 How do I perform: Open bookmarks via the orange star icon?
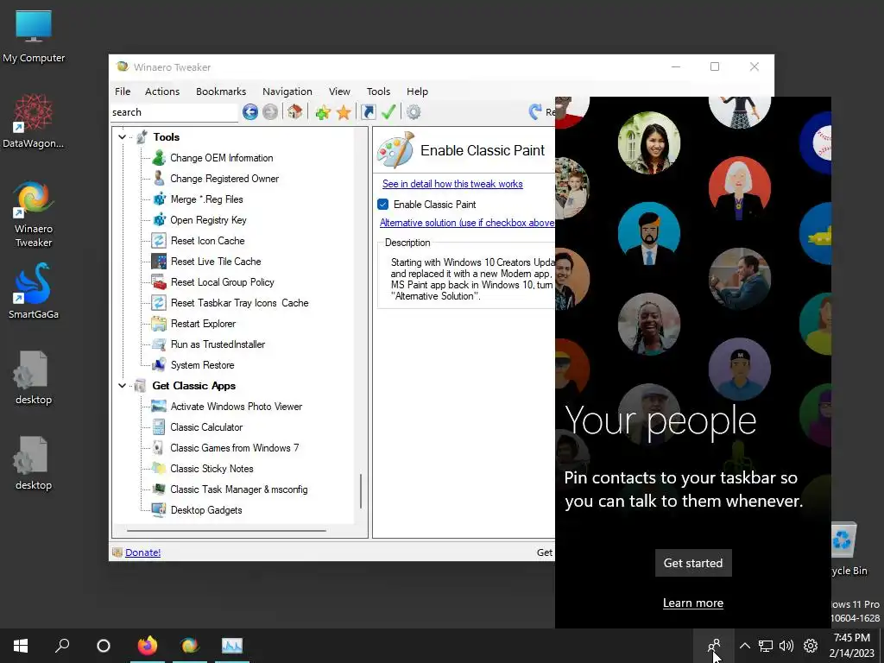344,112
